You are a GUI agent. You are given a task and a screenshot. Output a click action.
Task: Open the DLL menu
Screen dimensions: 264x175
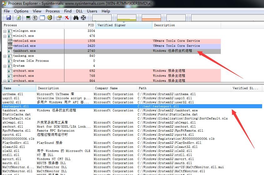(79, 11)
